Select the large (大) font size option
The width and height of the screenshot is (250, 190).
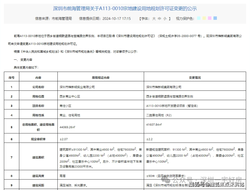click(x=154, y=19)
